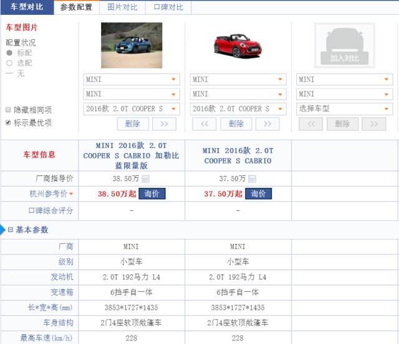The image size is (399, 344).
Task: Expand the 杭州参考价 city selector arrow
Action: [x=71, y=194]
